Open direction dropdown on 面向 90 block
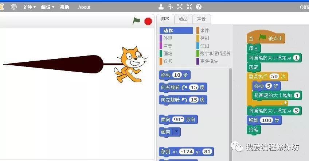The height and width of the screenshot is (161, 309). point(182,119)
